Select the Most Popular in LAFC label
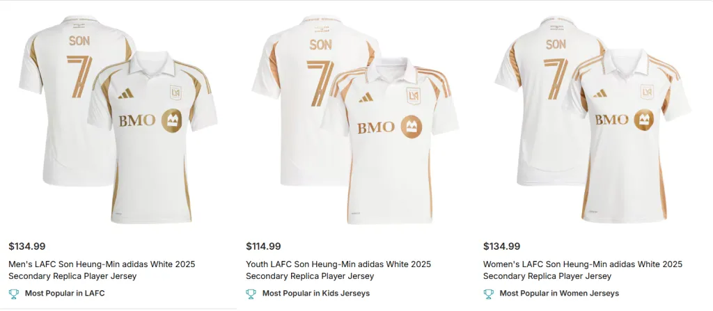713x311 pixels. point(65,294)
